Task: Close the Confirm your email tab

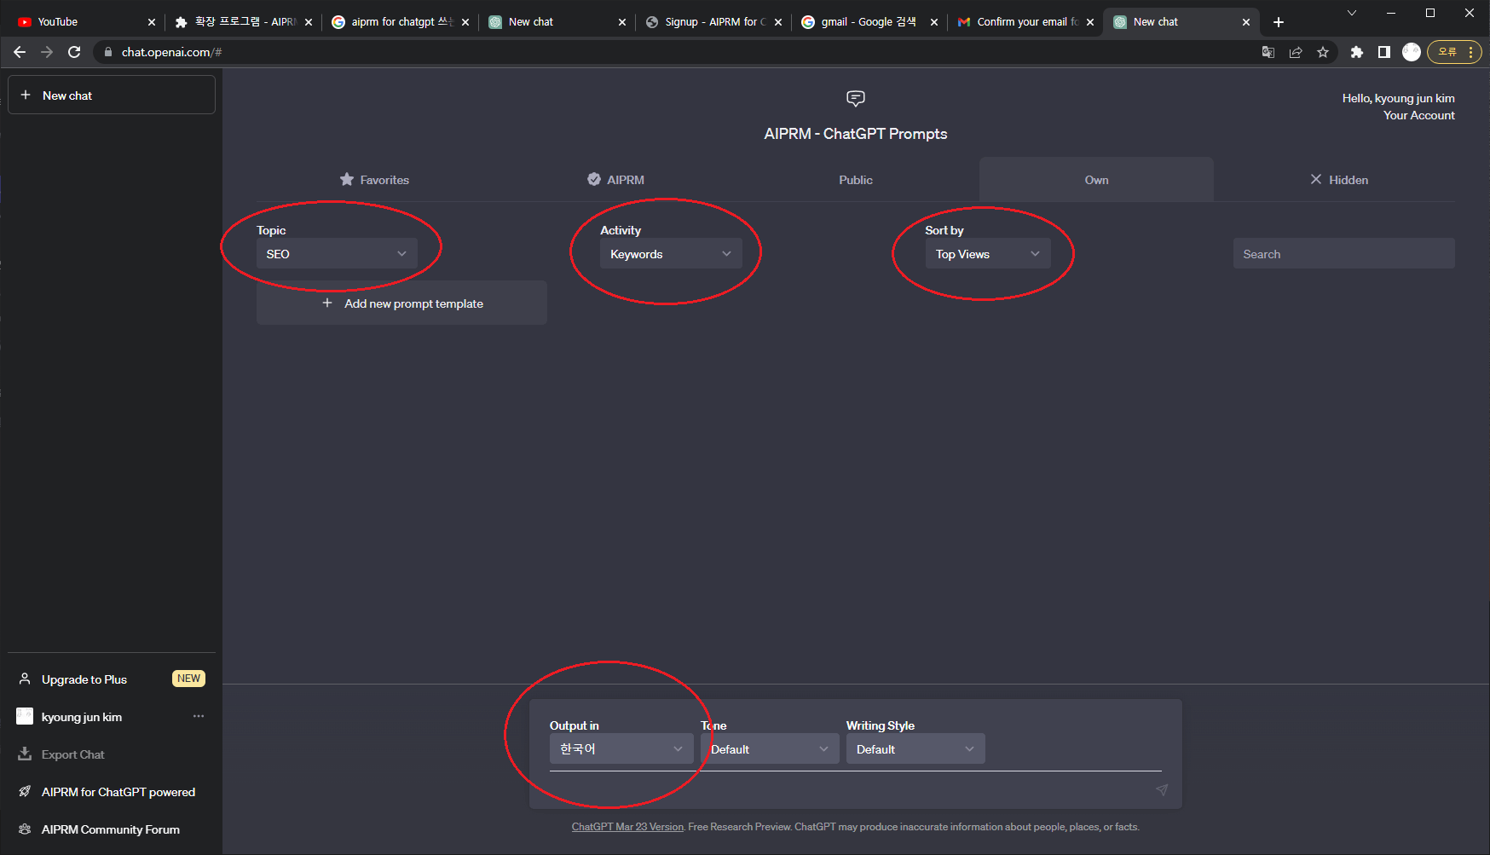Action: coord(1090,22)
